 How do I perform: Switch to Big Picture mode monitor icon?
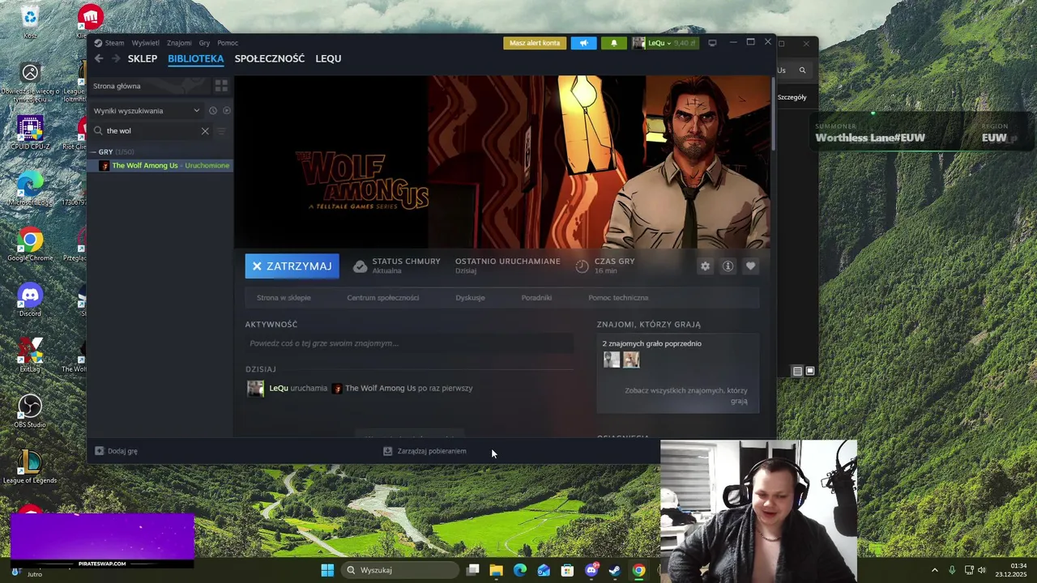(x=712, y=43)
